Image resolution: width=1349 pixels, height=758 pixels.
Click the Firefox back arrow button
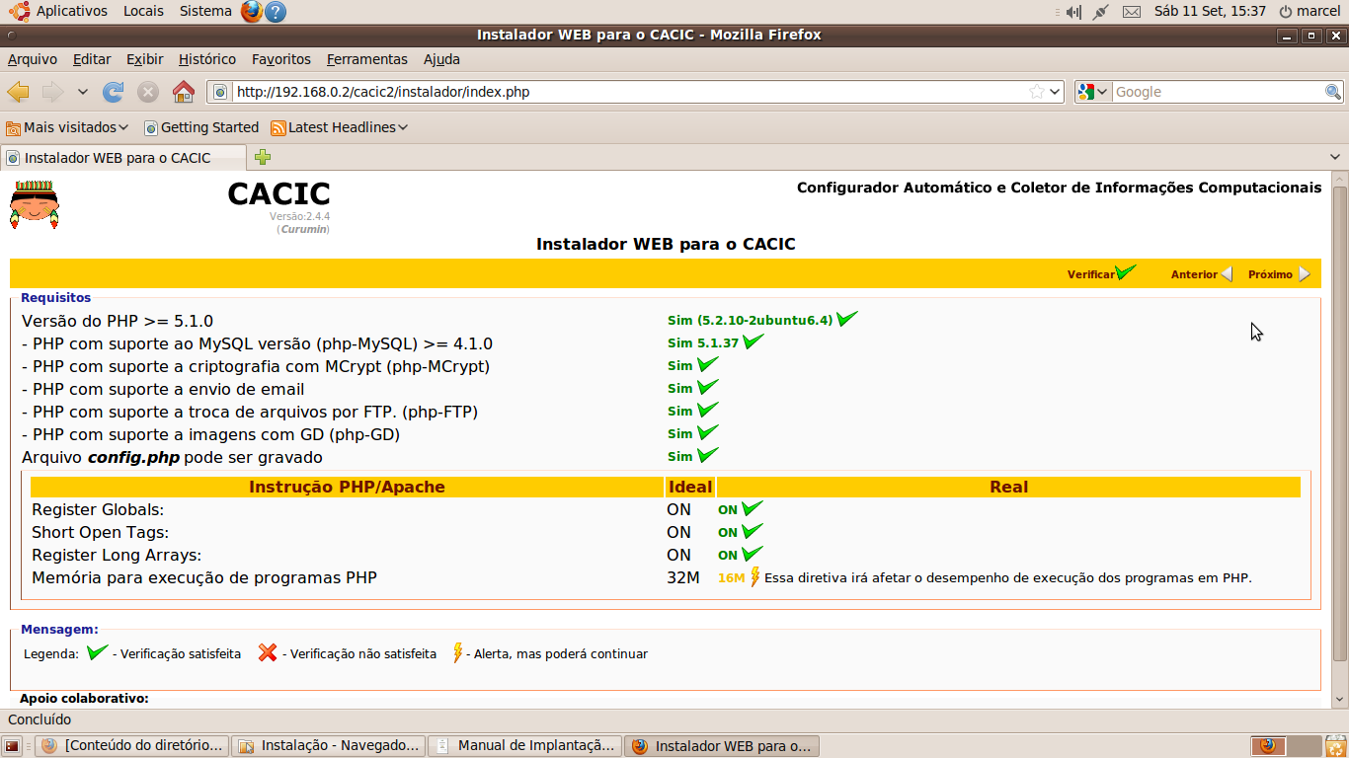point(18,92)
